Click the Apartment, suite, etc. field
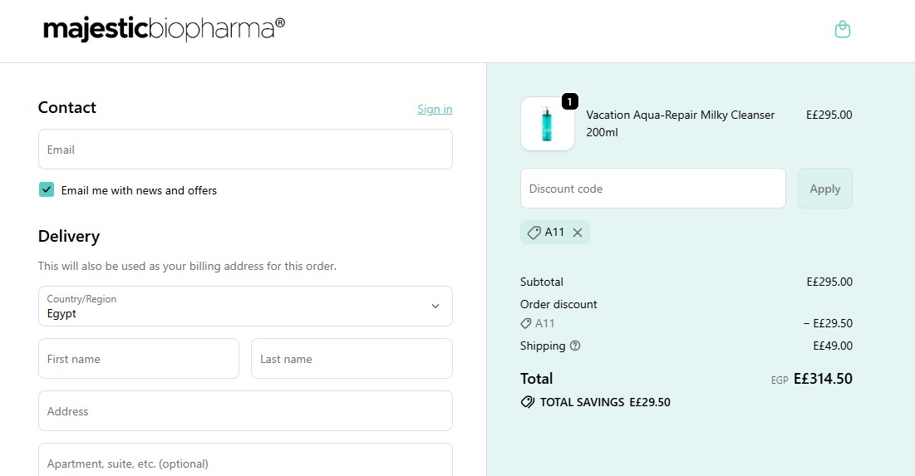The height and width of the screenshot is (476, 915). point(245,460)
